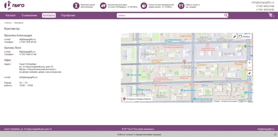Close the bottom notification banner
Image resolution: width=278 pixels, height=137 pixels.
coord(275,134)
